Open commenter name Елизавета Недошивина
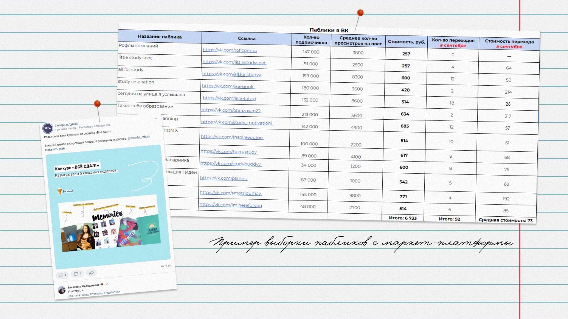 pos(83,286)
